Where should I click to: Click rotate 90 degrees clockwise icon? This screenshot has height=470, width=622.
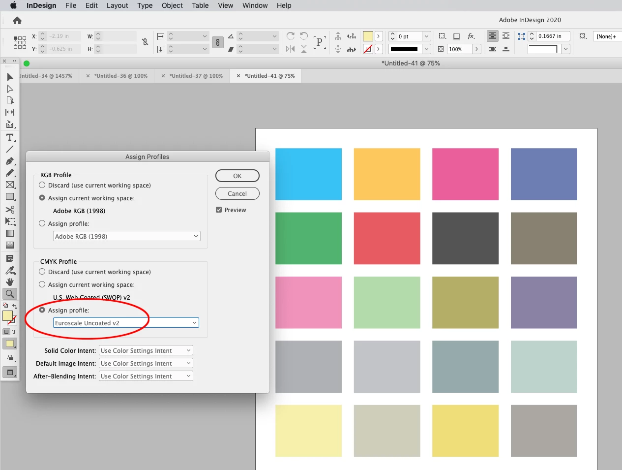pyautogui.click(x=291, y=36)
